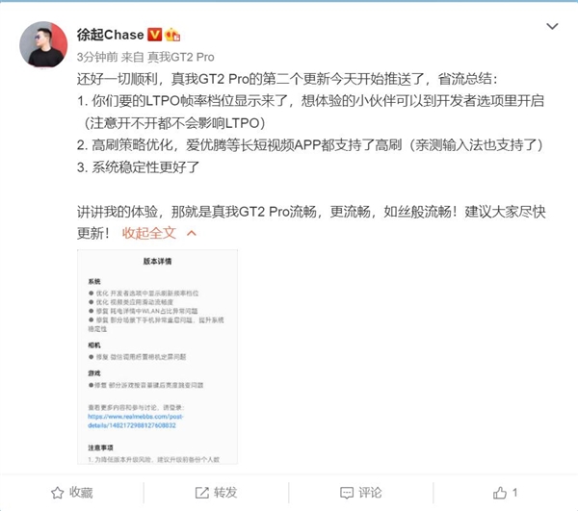Click the star favorite icon
The width and height of the screenshot is (578, 511).
tap(57, 493)
